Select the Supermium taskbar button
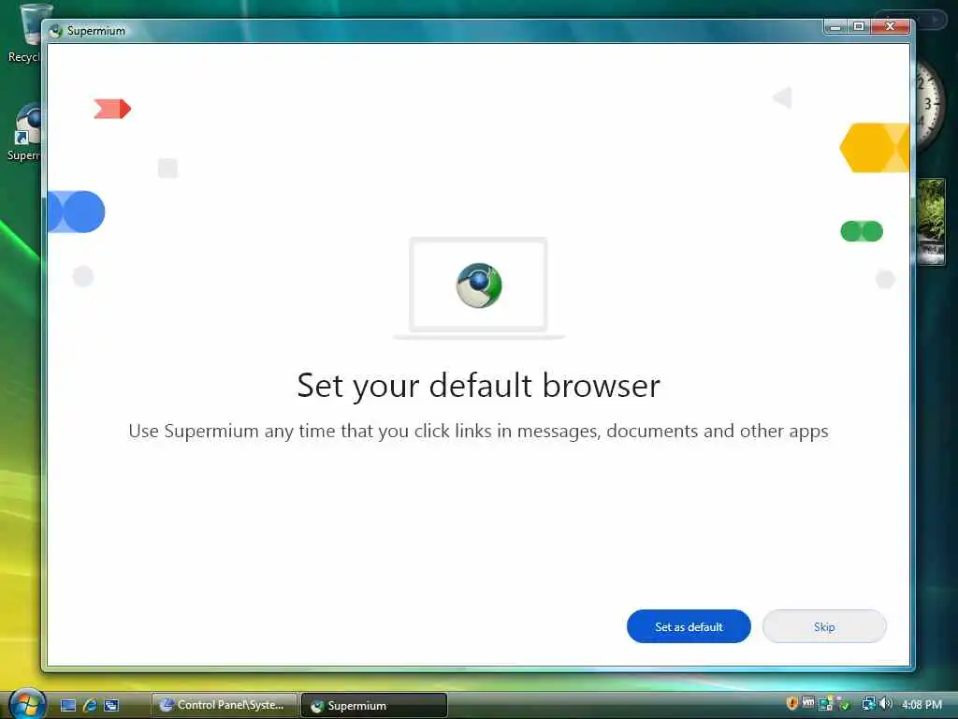The image size is (958, 719). [374, 705]
